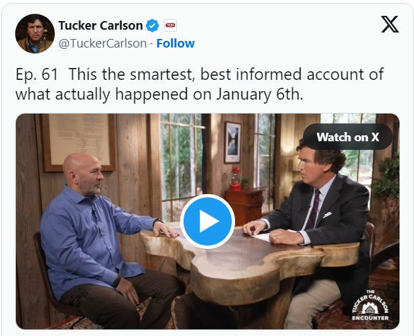414x336 pixels.
Task: Click the potted plant at video's right edge
Action: click(x=386, y=177)
